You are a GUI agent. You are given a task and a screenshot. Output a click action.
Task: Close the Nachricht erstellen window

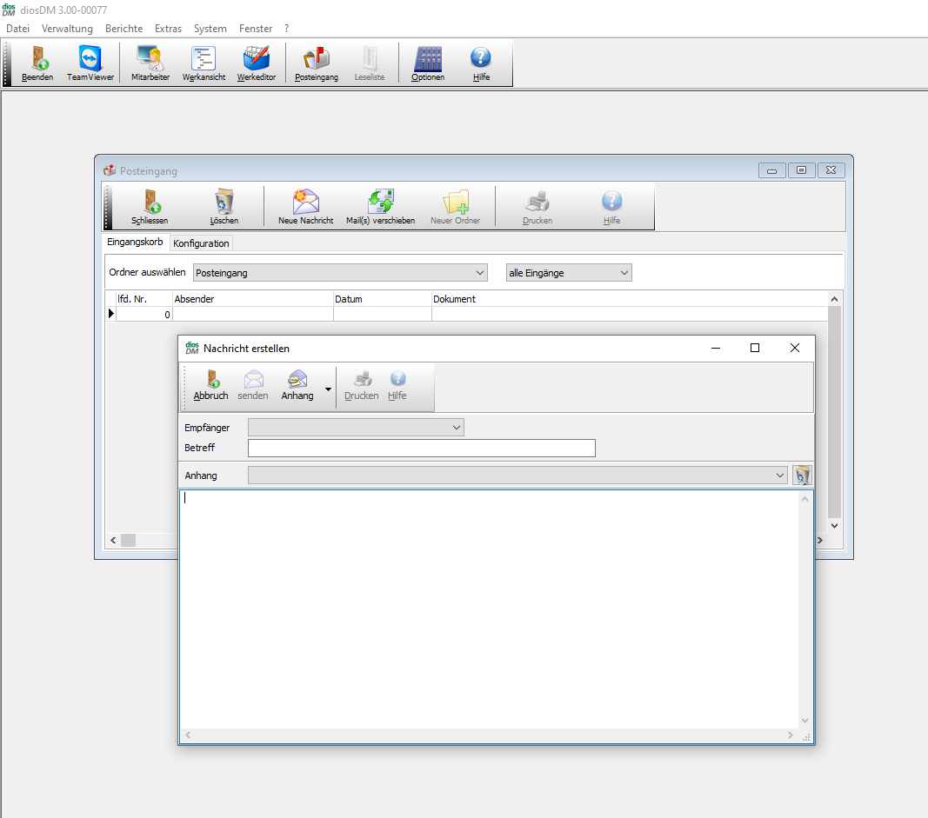795,348
